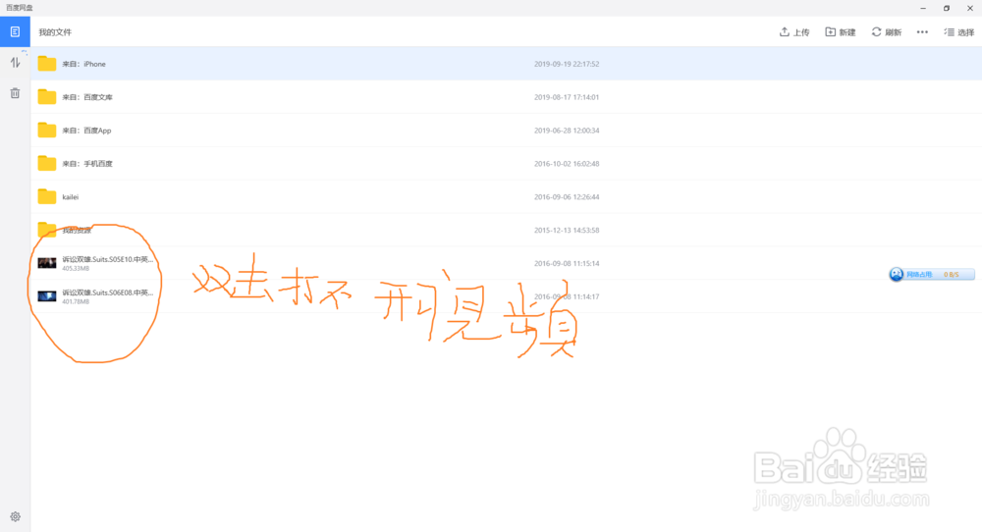Image resolution: width=982 pixels, height=532 pixels.
Task: Select the 来自：百度App folder icon
Action: coord(47,131)
